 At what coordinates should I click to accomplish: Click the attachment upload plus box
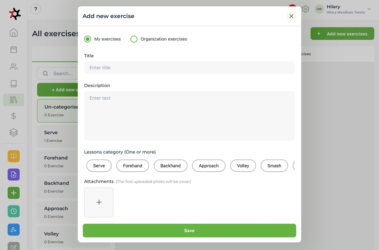99,202
